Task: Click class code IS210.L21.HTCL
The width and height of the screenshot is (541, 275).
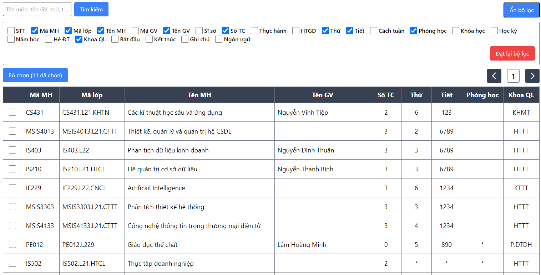Action: coord(84,169)
